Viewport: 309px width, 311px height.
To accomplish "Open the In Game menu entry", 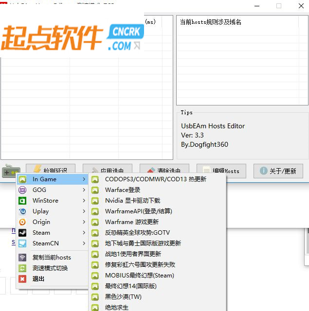I will pyautogui.click(x=53, y=179).
